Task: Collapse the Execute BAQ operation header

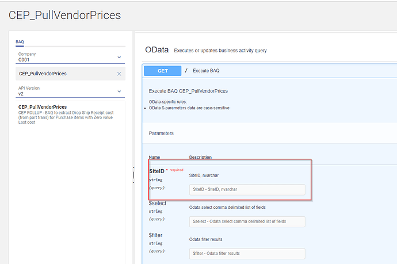Action: point(269,71)
